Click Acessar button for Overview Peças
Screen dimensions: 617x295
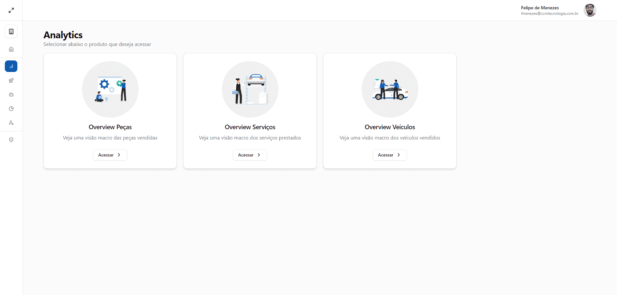110,155
